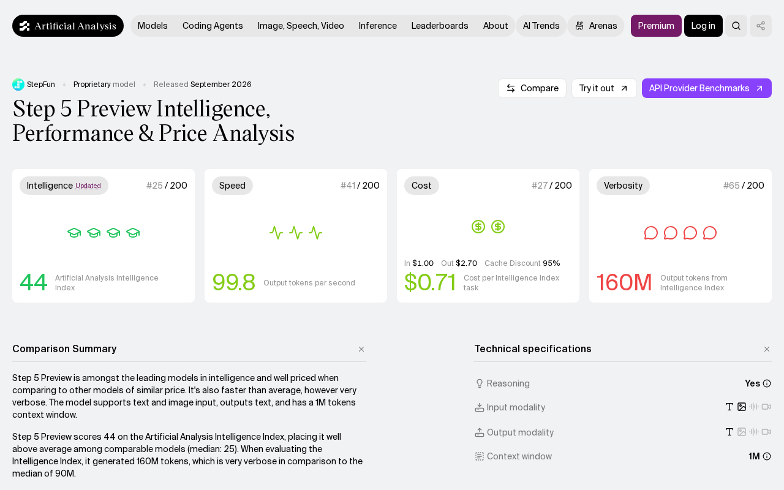The height and width of the screenshot is (490, 784).
Task: Open the Inference menu
Action: [x=378, y=26]
